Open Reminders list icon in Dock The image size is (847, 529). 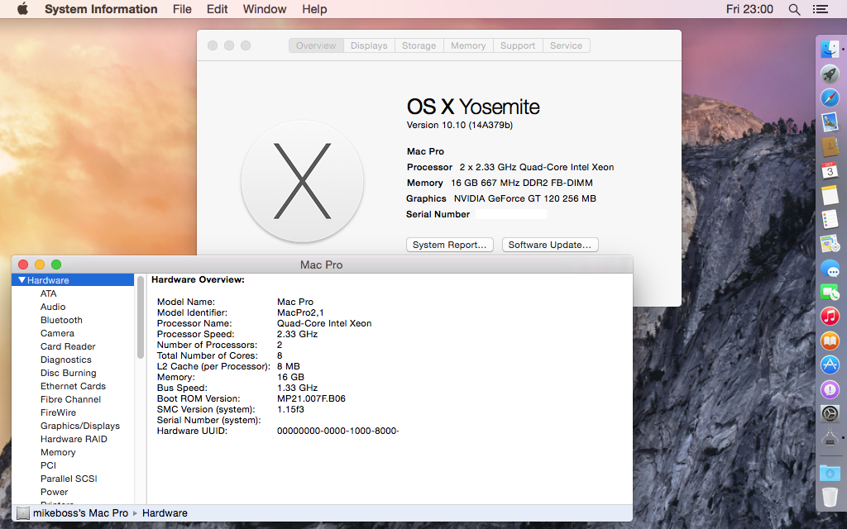[x=830, y=219]
